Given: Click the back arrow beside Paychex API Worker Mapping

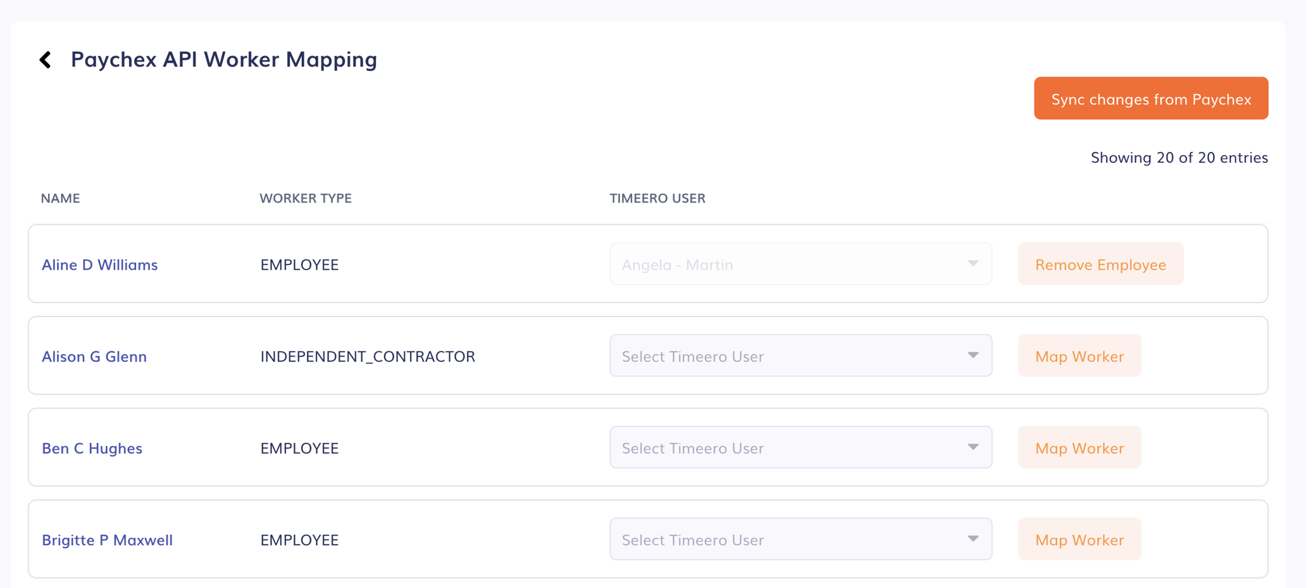Looking at the screenshot, I should click(x=45, y=59).
